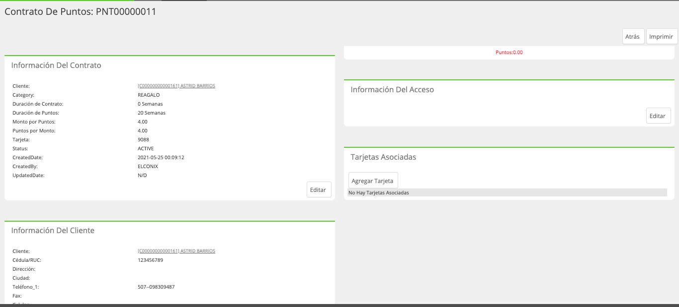Click the Información Del Cliente heading
679x307 pixels.
(53, 231)
